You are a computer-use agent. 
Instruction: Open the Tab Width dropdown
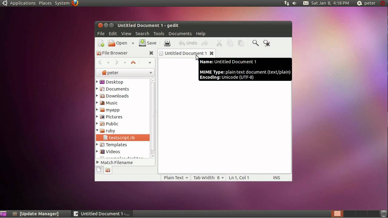pyautogui.click(x=209, y=178)
